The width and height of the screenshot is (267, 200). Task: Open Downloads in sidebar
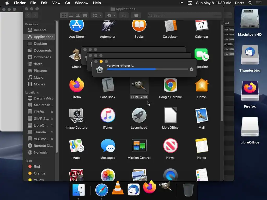click(39, 57)
